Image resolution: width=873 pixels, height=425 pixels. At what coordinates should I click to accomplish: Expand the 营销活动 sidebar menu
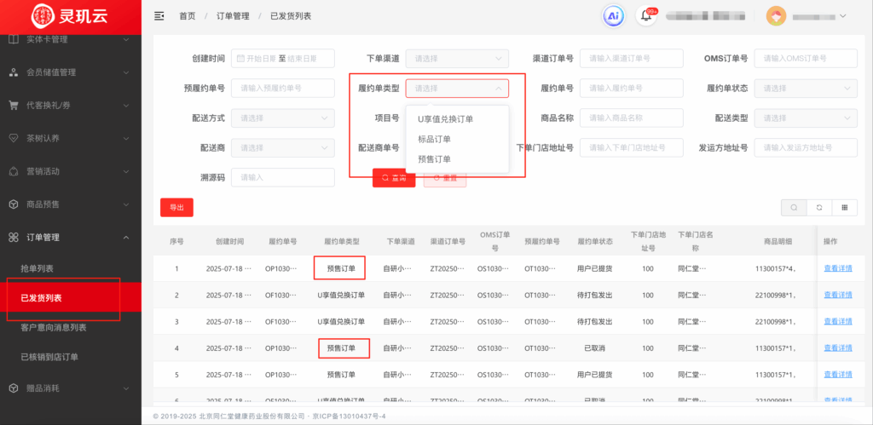(70, 171)
